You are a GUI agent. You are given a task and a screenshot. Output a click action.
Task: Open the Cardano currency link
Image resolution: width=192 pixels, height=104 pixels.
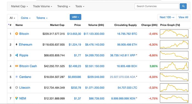click(25, 77)
